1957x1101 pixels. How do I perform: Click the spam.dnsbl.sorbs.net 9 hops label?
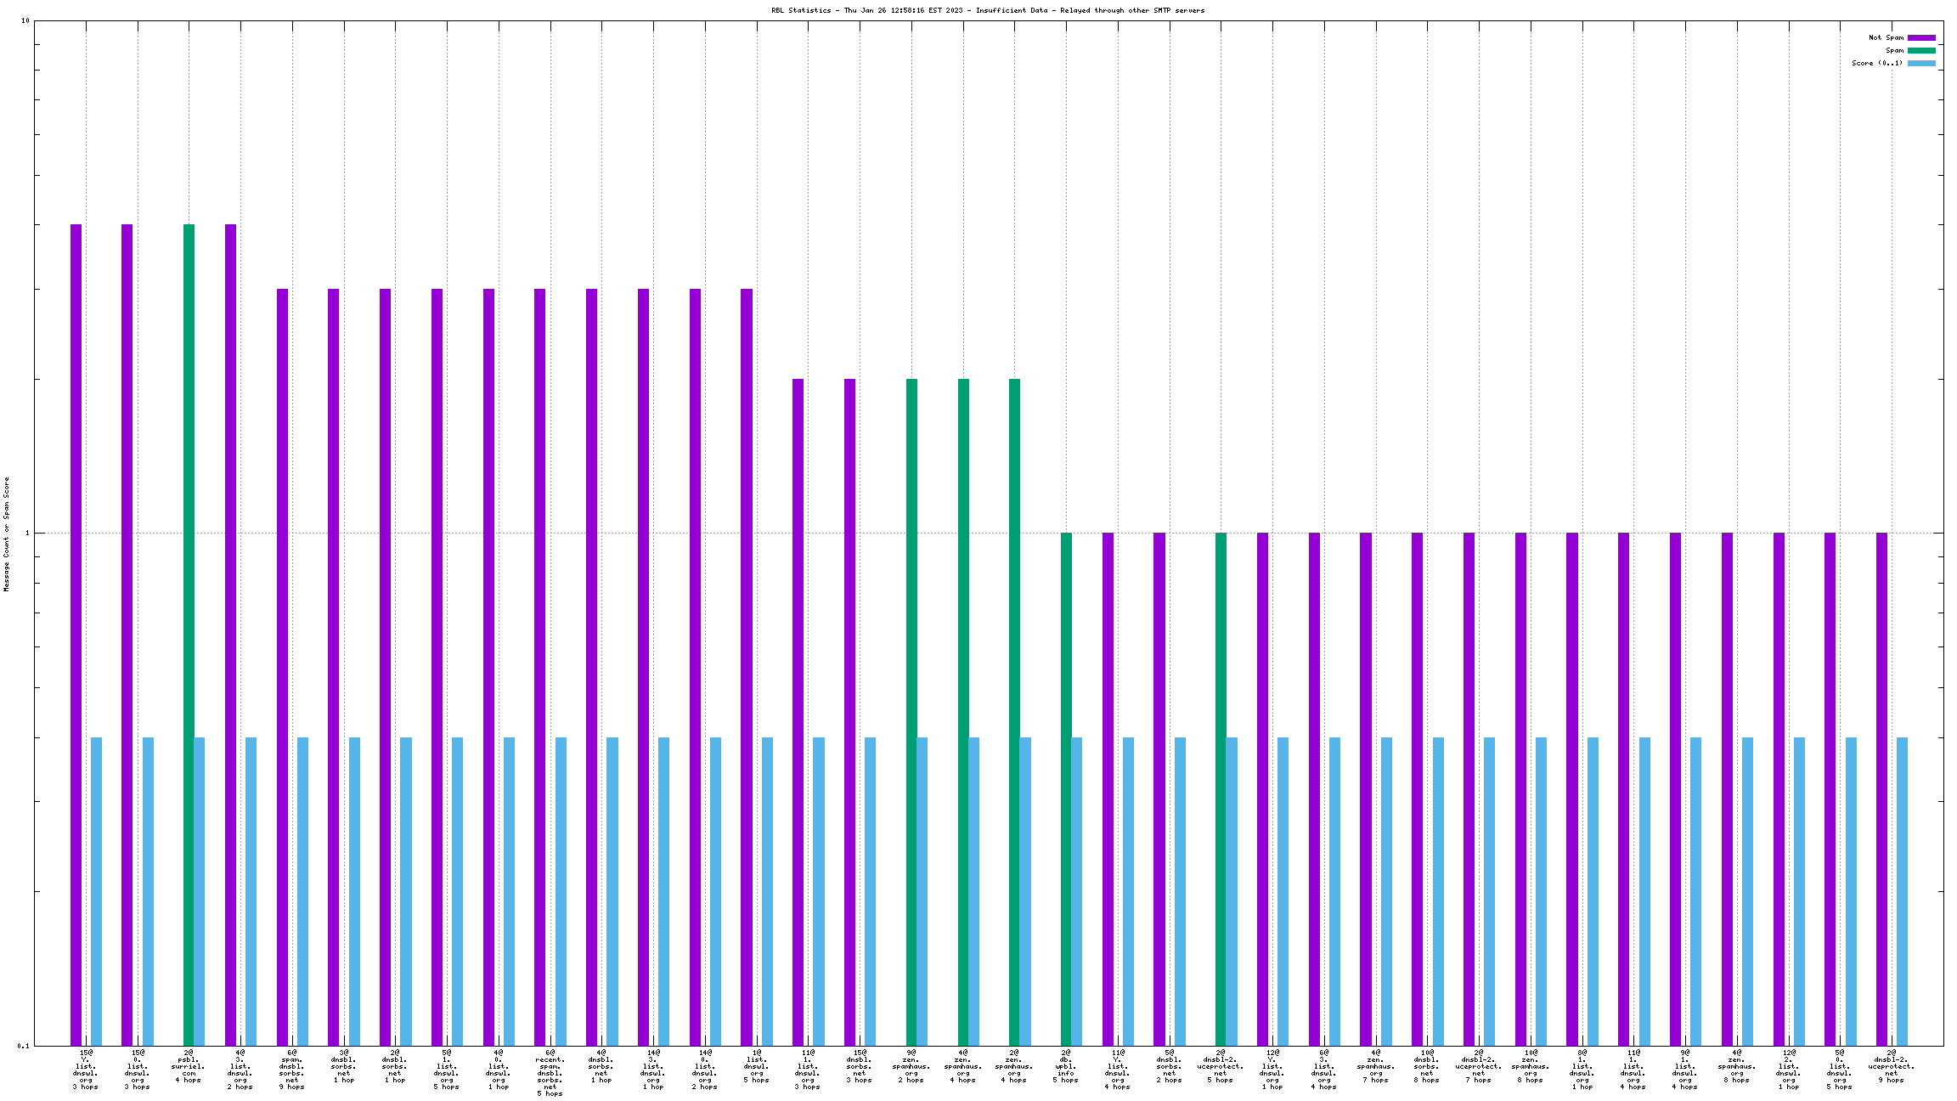(x=291, y=1070)
